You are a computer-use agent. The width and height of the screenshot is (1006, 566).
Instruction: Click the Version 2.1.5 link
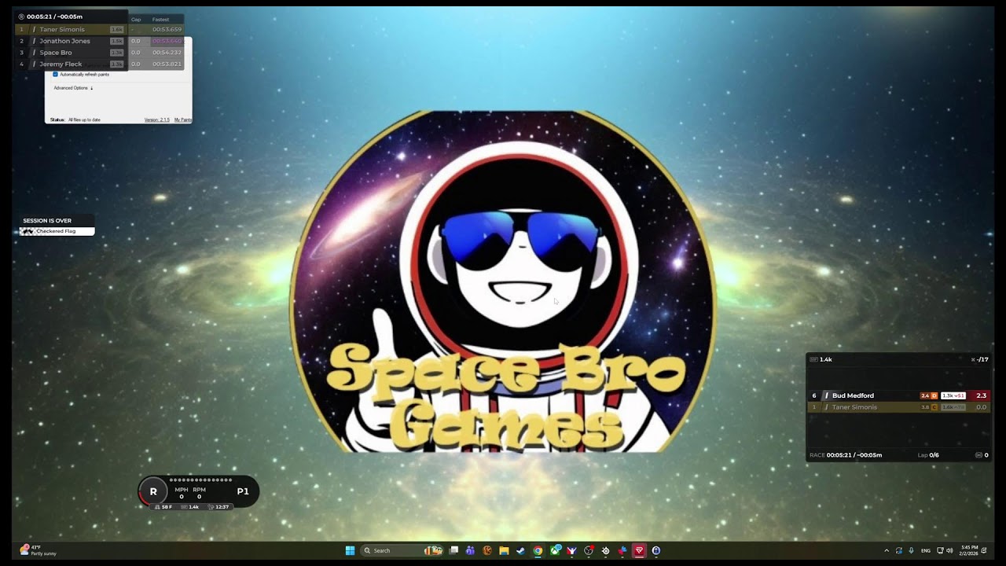tap(156, 119)
